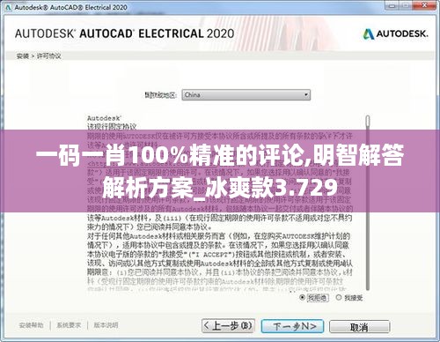Minimize the installer window
This screenshot has width=440, height=342.
pos(392,5)
